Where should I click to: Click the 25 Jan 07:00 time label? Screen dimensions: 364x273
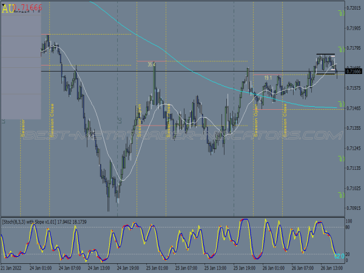(186, 268)
